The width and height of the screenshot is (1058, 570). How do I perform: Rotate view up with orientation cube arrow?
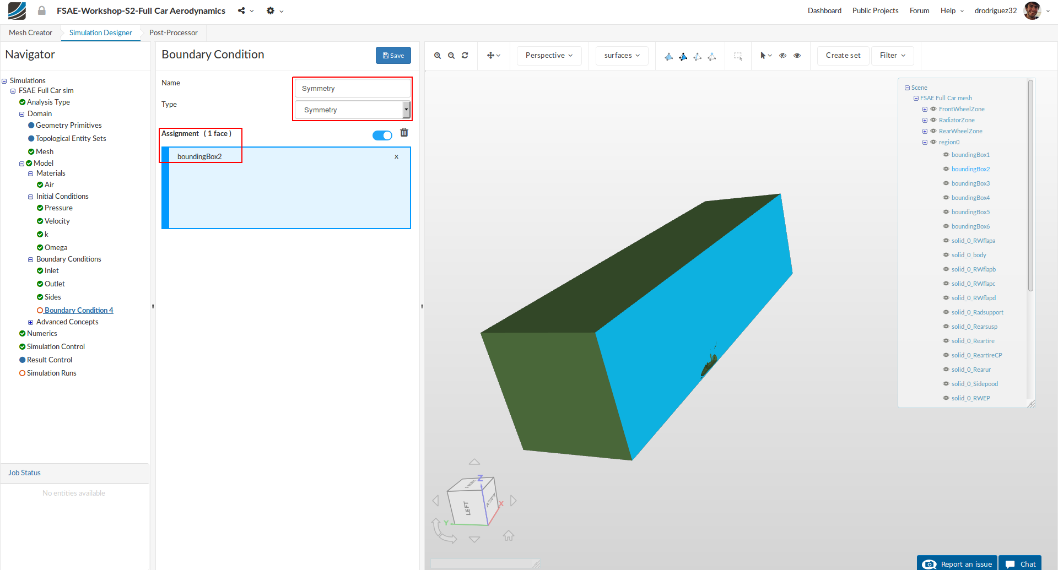(x=474, y=462)
